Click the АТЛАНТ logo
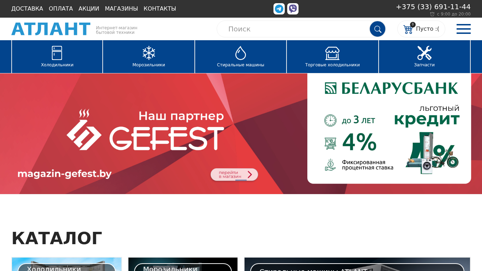This screenshot has height=271, width=482. (x=51, y=29)
